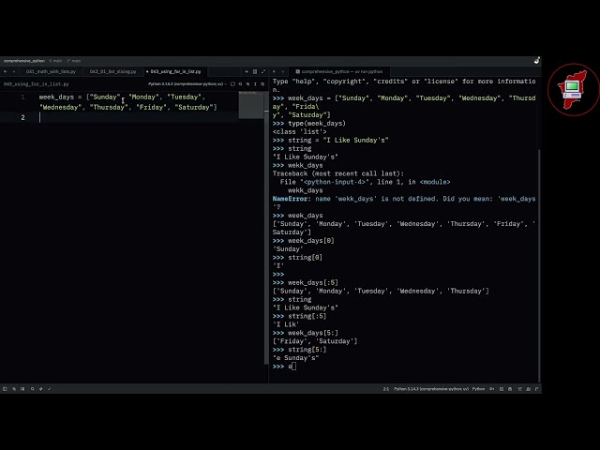Screen dimensions: 600x450
Task: Click "<class 'list'>" output in terminal
Action: point(300,132)
